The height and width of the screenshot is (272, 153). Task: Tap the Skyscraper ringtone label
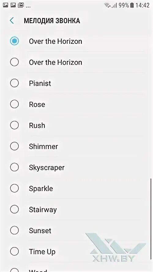coord(47,168)
